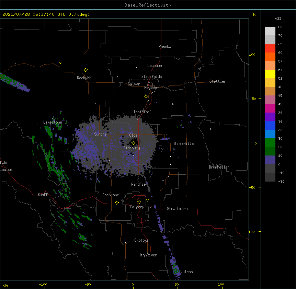Click the light gray 70-80 dBZ swatch
This screenshot has height=289, width=296.
pos(270,31)
